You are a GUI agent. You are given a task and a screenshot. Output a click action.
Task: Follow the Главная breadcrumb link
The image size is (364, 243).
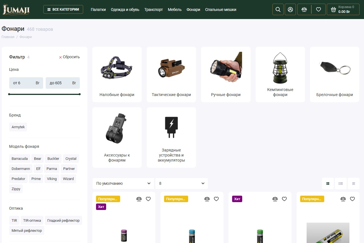[x=8, y=37]
